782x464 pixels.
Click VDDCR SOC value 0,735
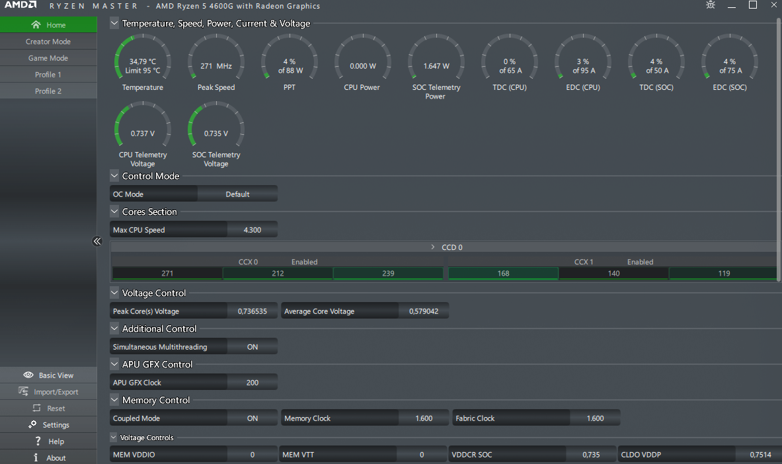point(591,455)
